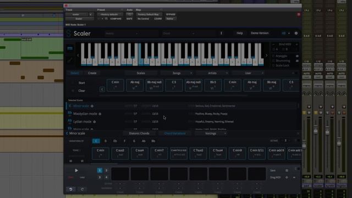This screenshot has height=198, width=352.
Task: Open info for Lydian mode
Action: click(x=94, y=122)
